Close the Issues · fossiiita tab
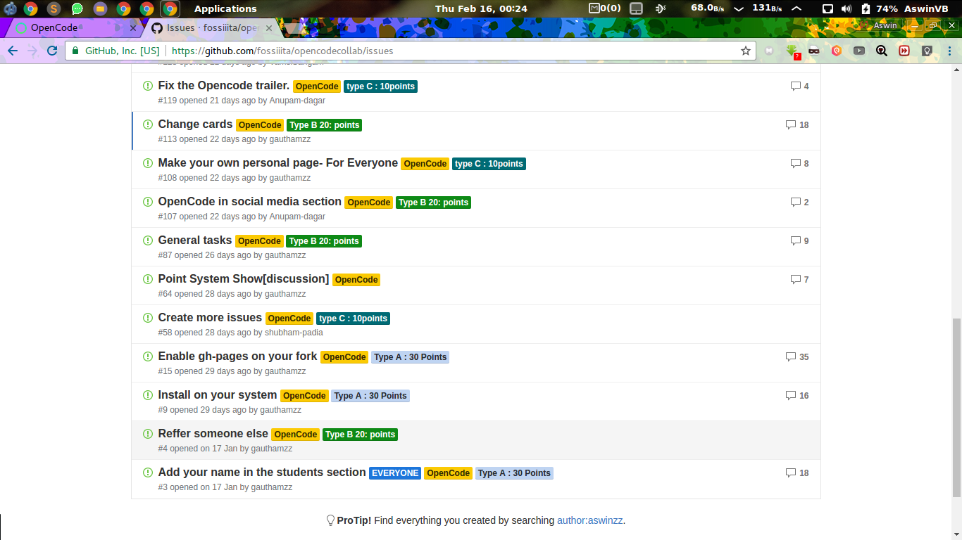This screenshot has height=540, width=962. tap(269, 28)
